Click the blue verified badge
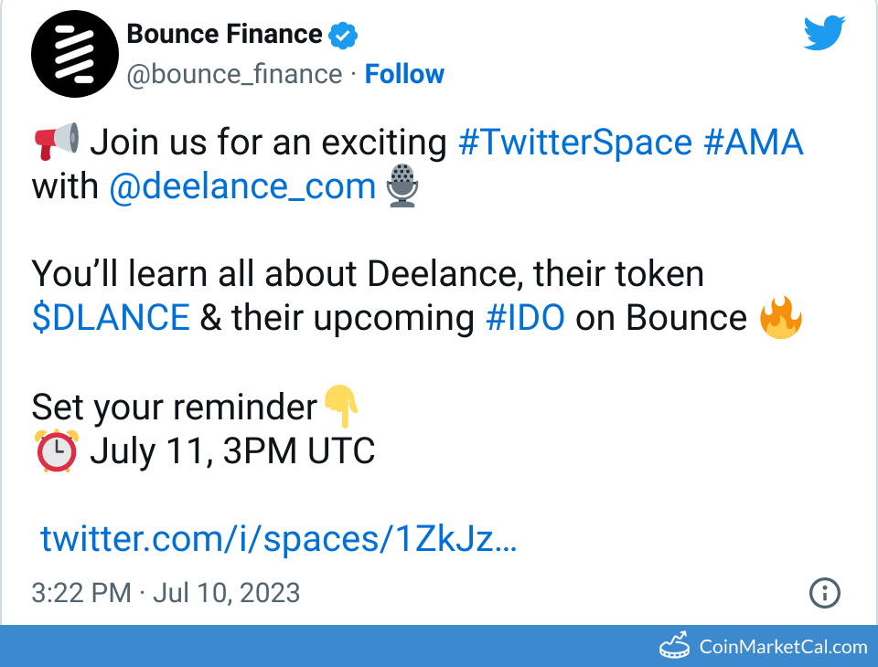Image resolution: width=878 pixels, height=667 pixels. (343, 36)
